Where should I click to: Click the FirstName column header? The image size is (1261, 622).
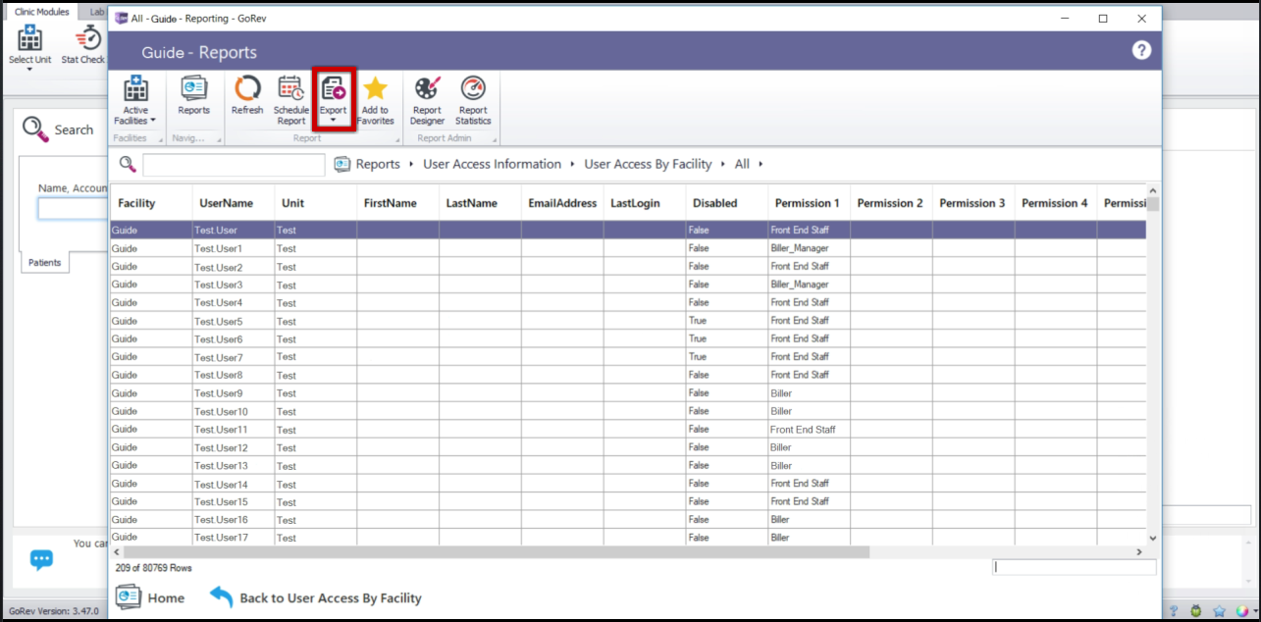pos(398,203)
